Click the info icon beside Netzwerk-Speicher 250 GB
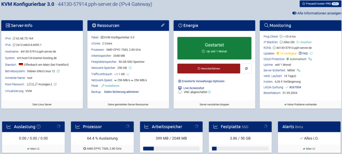Image resolution: width=342 pixels, height=154 pixels. click(x=130, y=68)
